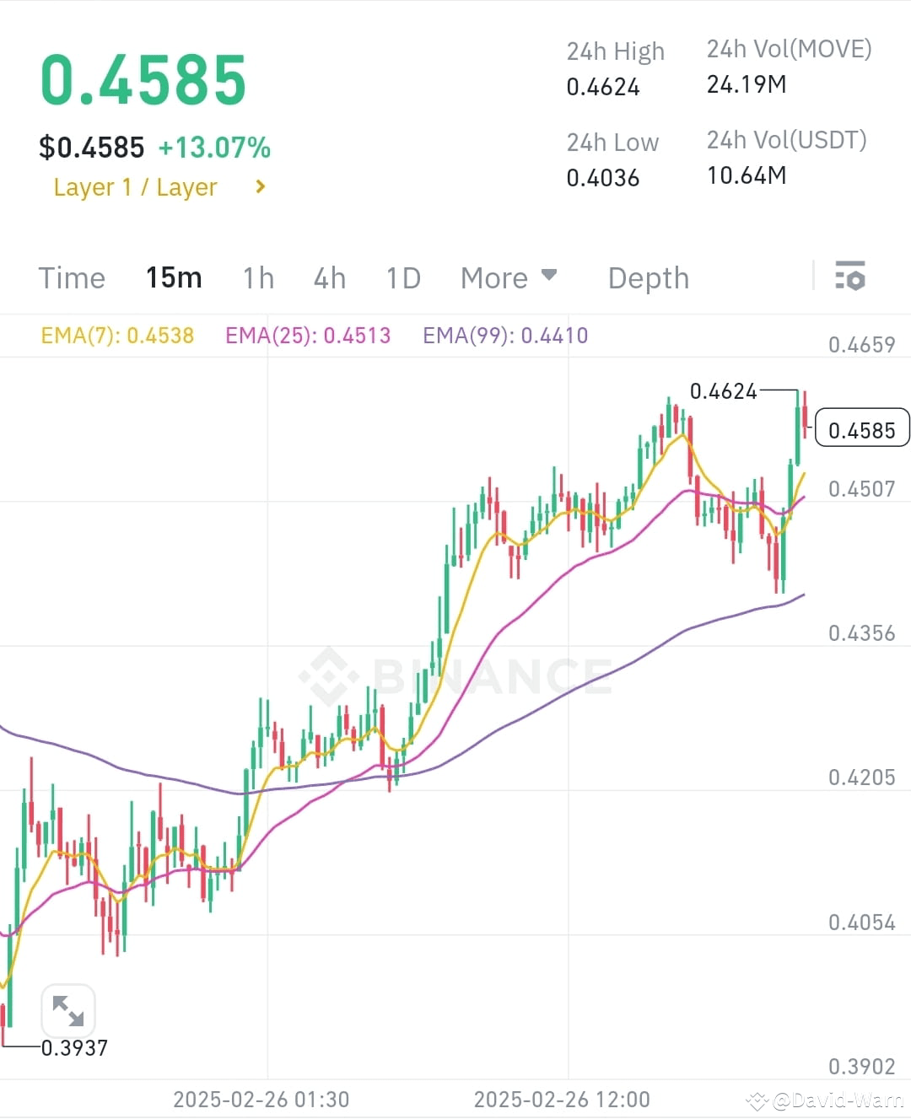911x1119 pixels.
Task: Open the Layer 1 / Layer category link
Action: (136, 186)
